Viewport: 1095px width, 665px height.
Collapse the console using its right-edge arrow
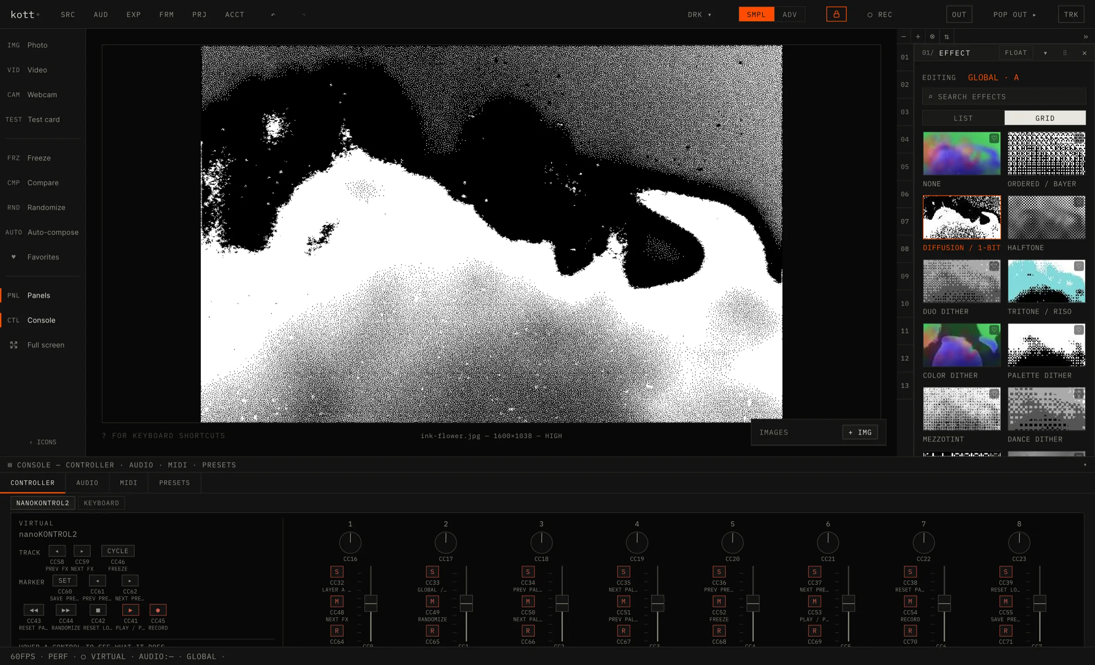click(1085, 465)
